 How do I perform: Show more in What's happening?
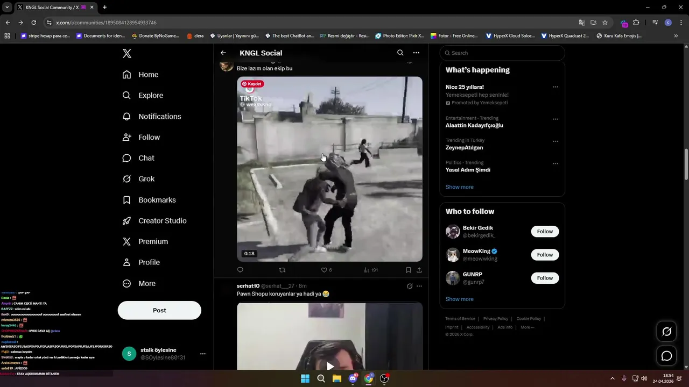point(459,187)
